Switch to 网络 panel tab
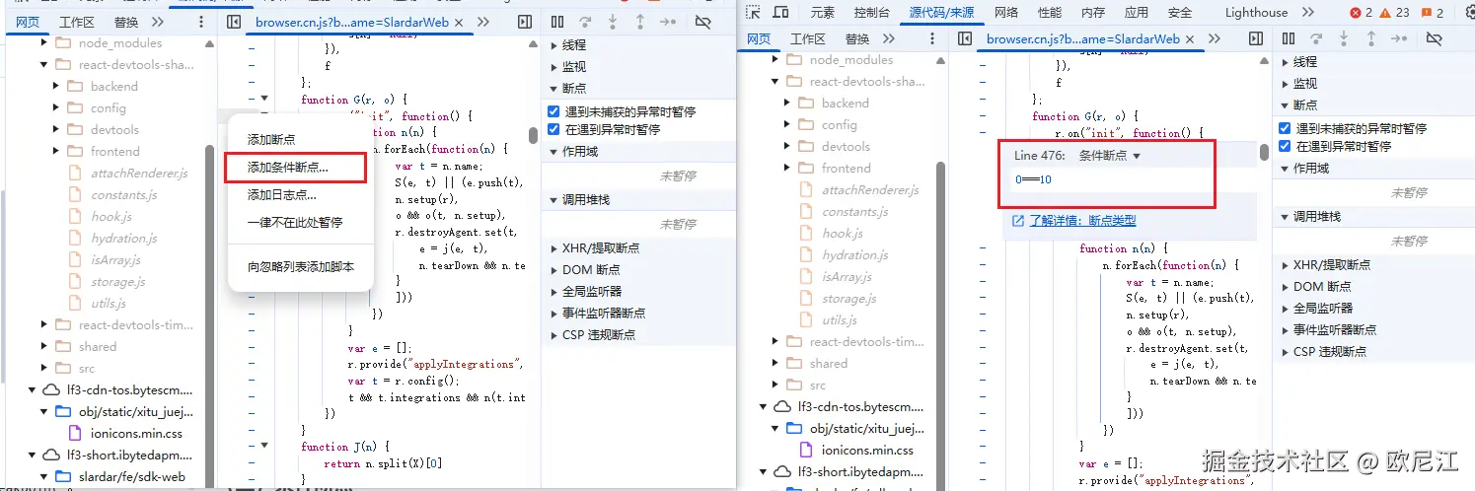 click(x=1006, y=13)
